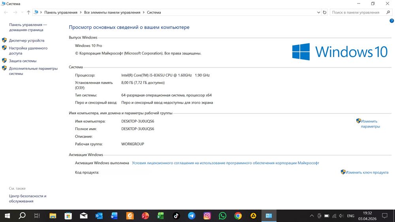Open Security and Maintenance Center

28,198
